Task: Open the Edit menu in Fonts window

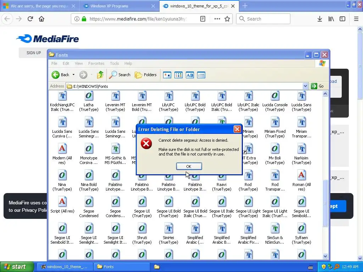Action: coord(66,63)
